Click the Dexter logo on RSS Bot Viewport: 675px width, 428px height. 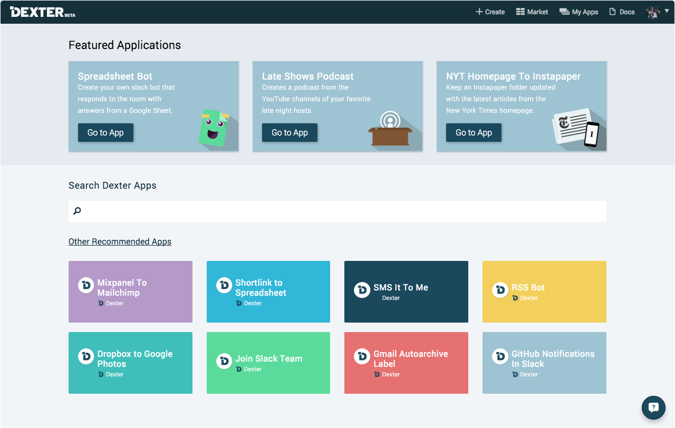(500, 290)
